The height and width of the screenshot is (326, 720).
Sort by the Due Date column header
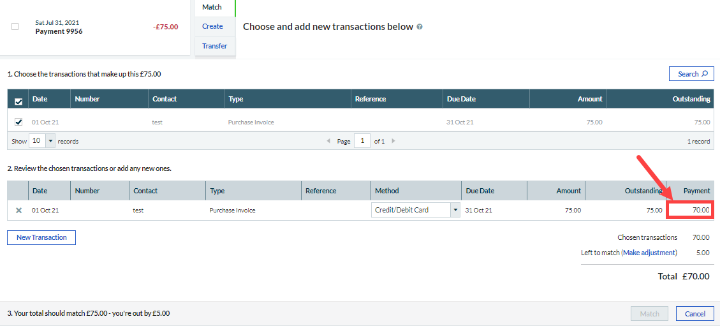pyautogui.click(x=461, y=99)
